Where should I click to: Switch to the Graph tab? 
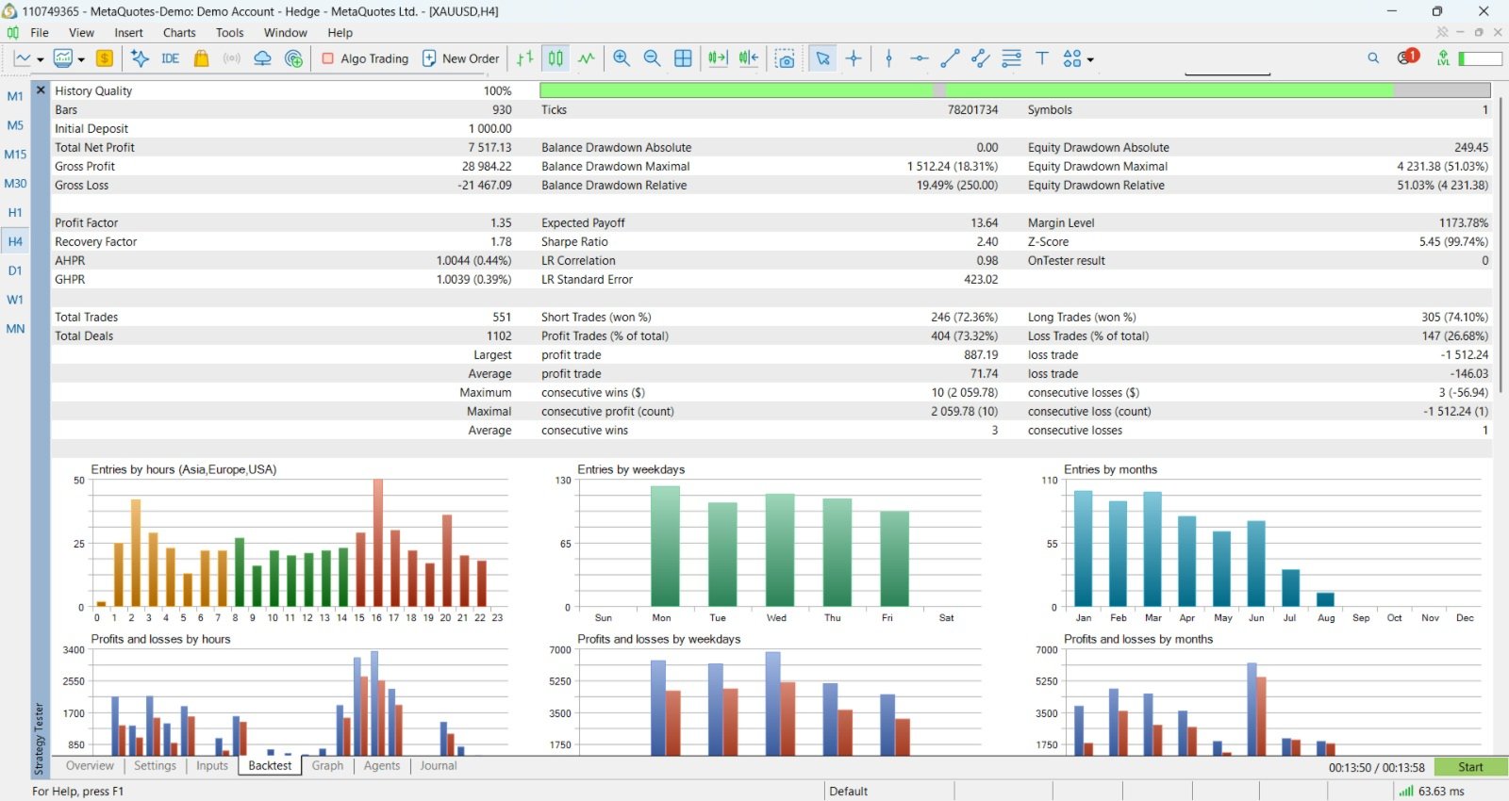(327, 765)
